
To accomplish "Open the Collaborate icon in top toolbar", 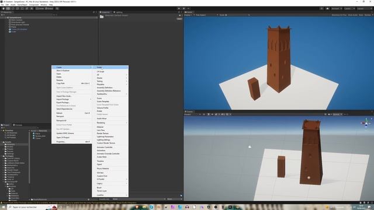I will (x=321, y=8).
